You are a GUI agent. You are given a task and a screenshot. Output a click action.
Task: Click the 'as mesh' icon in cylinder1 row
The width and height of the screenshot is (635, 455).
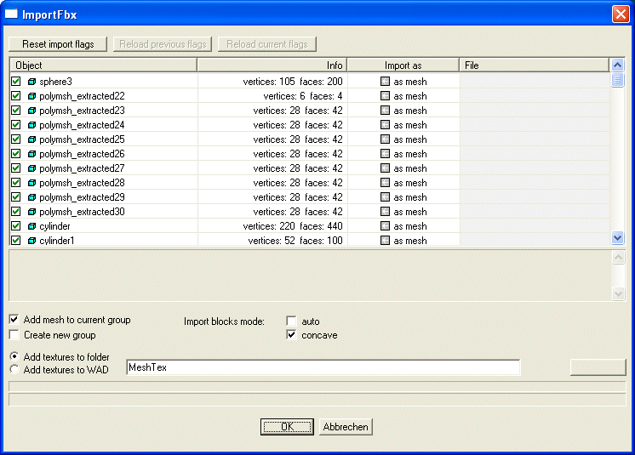tap(386, 241)
